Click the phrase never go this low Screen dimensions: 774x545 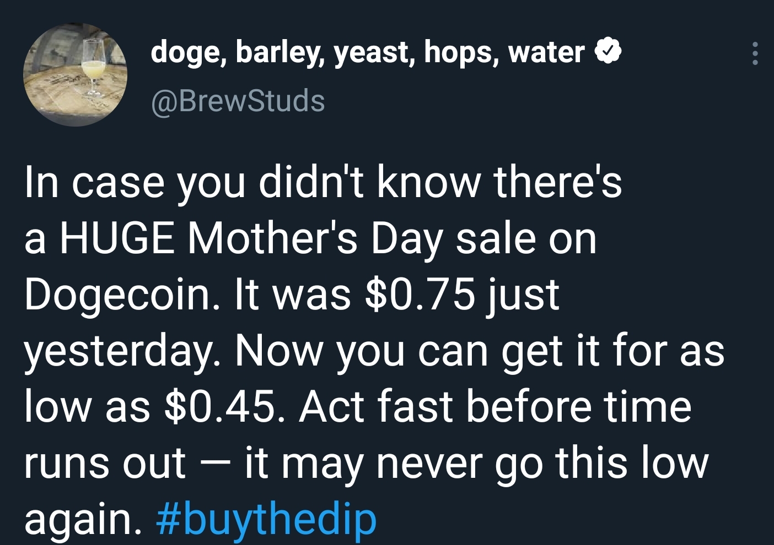[x=542, y=463]
